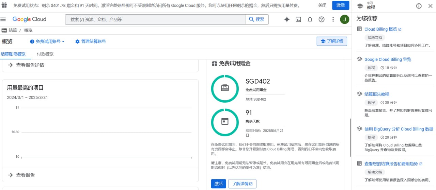The height and width of the screenshot is (190, 436).
Task: Open the notifications bell
Action: [310, 19]
